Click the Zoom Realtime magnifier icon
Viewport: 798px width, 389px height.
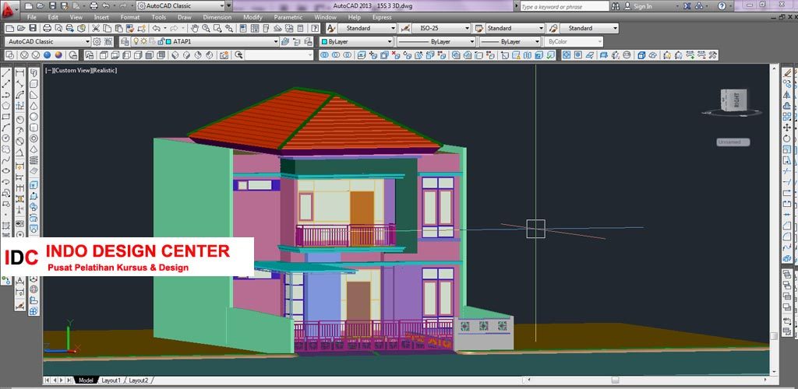point(207,29)
